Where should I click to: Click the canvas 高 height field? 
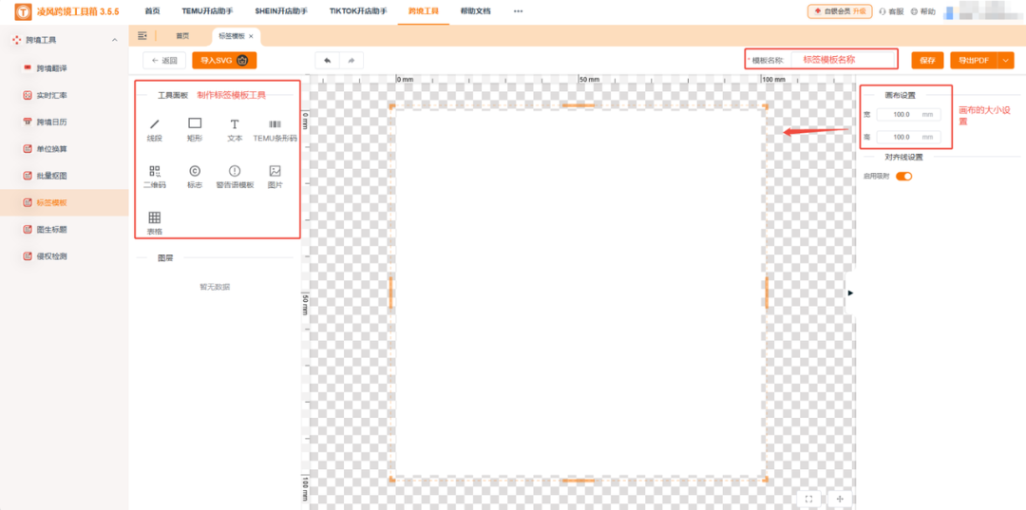(x=909, y=138)
